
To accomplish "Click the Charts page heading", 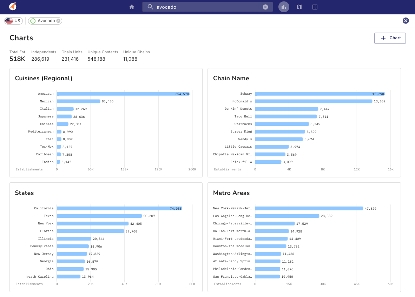I will coord(21,38).
